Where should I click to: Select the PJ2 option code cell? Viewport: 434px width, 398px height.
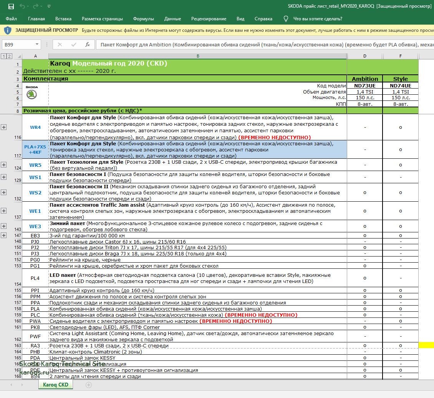click(x=35, y=248)
